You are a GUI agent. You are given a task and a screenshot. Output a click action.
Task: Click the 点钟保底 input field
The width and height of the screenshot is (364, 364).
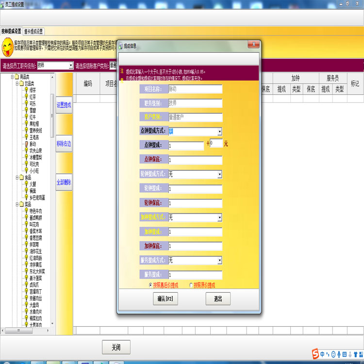tap(195, 160)
